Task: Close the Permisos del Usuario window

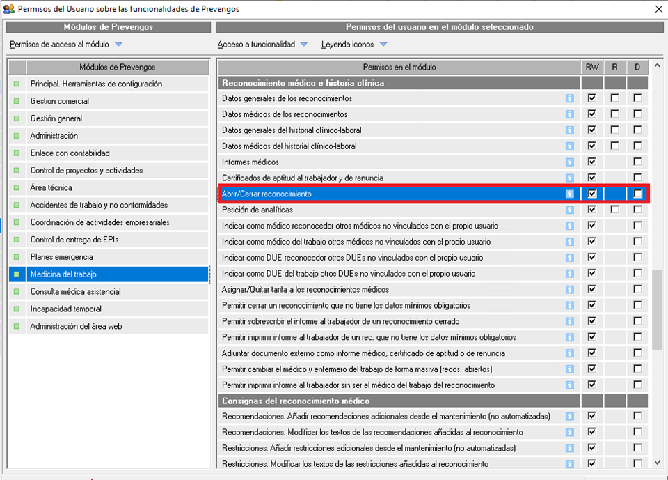Action: pos(658,9)
